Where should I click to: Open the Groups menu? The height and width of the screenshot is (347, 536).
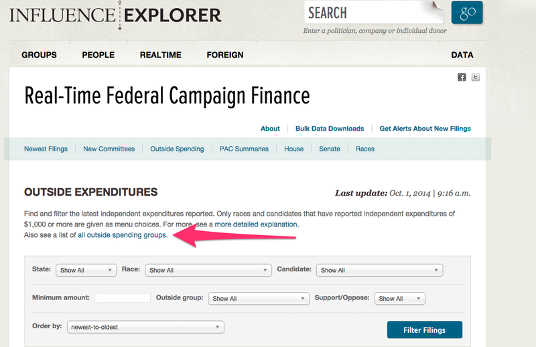[x=39, y=55]
